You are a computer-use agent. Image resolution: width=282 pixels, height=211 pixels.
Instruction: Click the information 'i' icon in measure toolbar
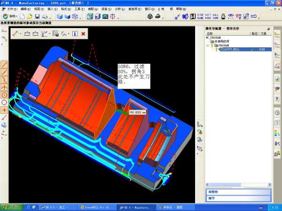[x=75, y=34]
